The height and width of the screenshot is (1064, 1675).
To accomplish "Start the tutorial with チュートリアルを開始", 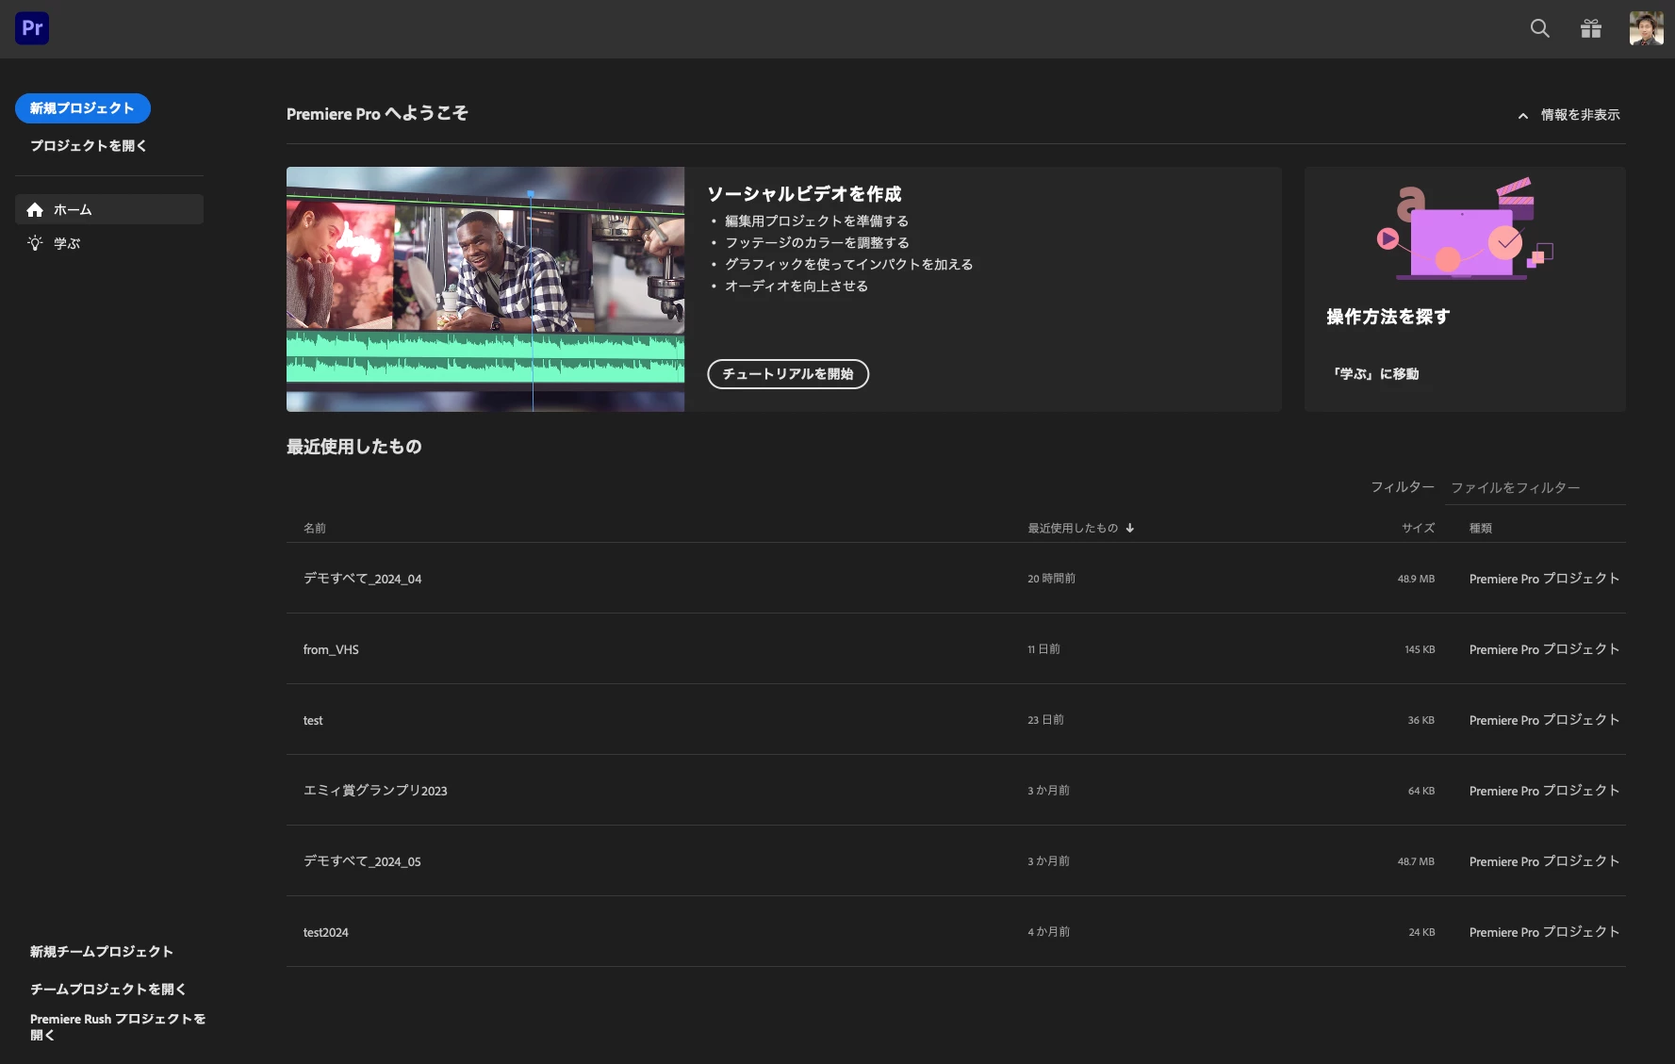I will tap(788, 374).
